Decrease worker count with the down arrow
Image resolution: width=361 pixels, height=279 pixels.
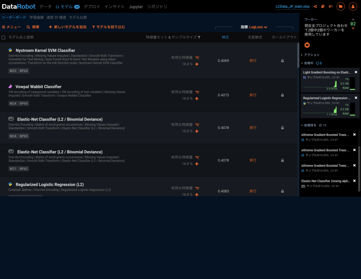point(353,28)
